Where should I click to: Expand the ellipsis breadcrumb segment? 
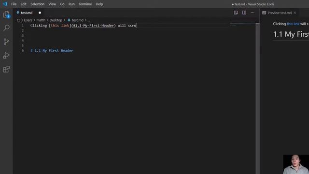(89, 20)
